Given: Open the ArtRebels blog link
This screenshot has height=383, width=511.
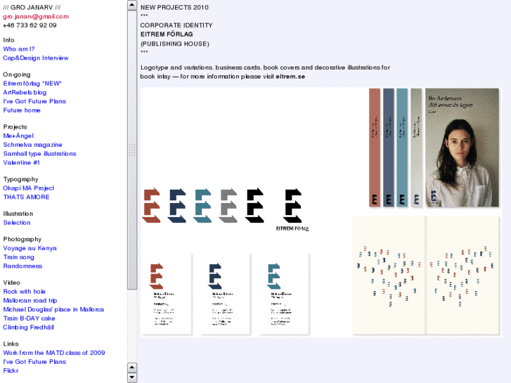Looking at the screenshot, I should 25,92.
